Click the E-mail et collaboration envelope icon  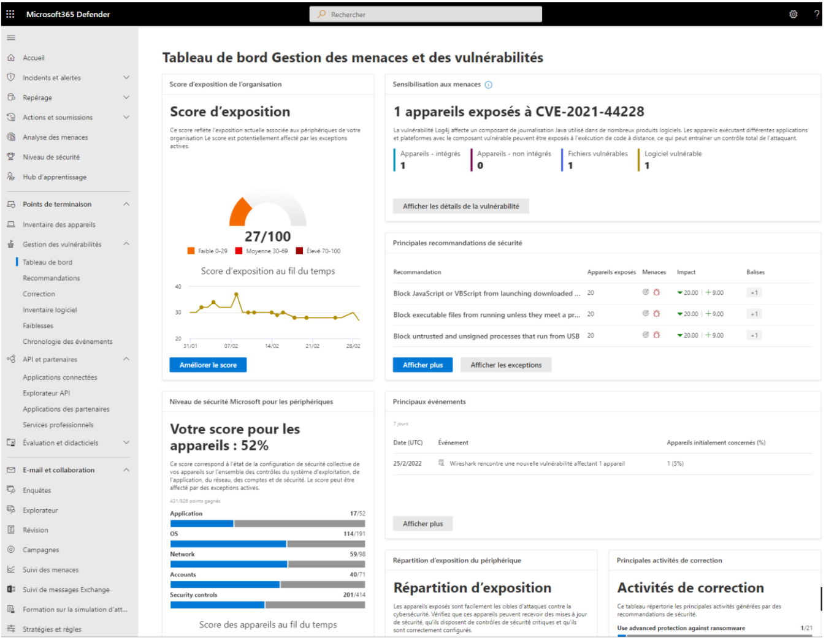pyautogui.click(x=10, y=470)
